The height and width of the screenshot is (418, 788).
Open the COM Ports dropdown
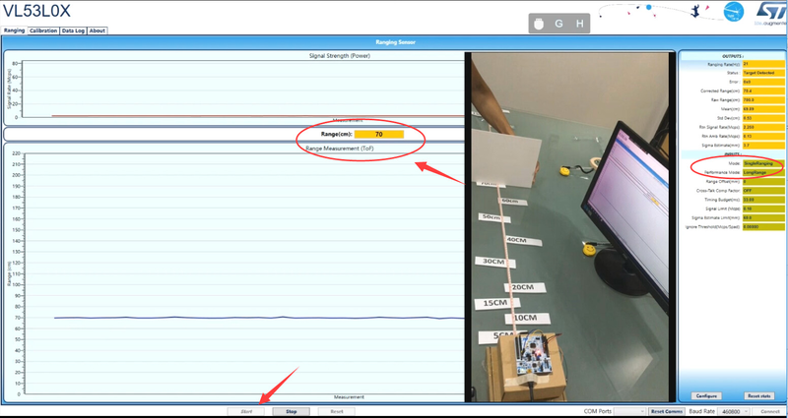point(629,411)
